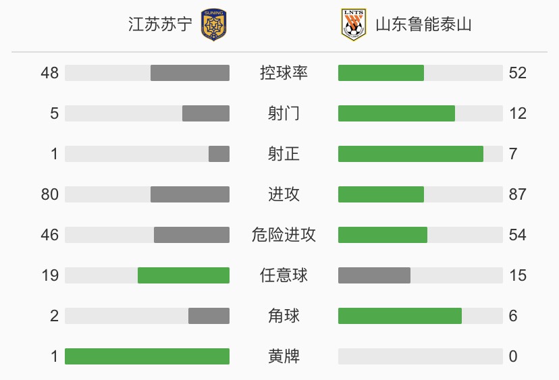Click Jiangsu's full green yellow card bar
Image resolution: width=559 pixels, height=380 pixels.
[147, 356]
